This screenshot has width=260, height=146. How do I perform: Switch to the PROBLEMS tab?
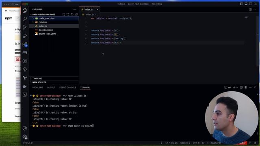(x=38, y=88)
